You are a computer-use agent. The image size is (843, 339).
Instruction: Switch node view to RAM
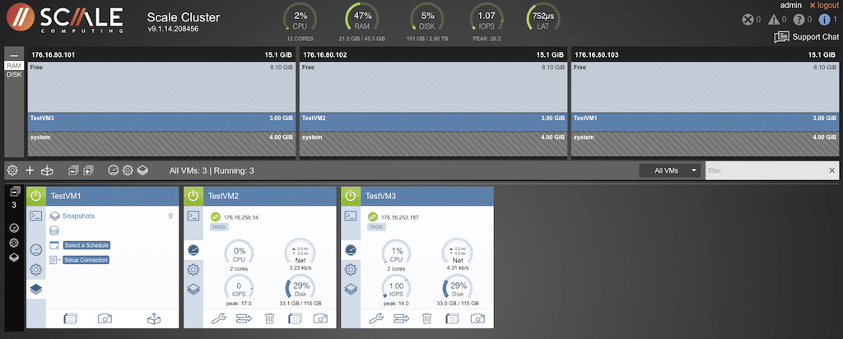tap(14, 66)
